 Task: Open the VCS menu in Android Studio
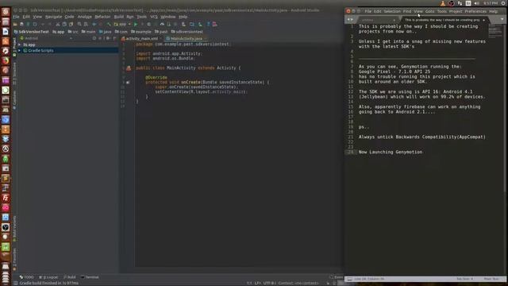[153, 17]
